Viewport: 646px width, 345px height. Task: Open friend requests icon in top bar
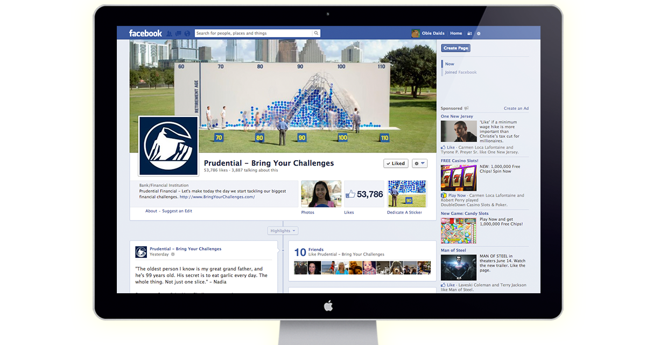[170, 33]
